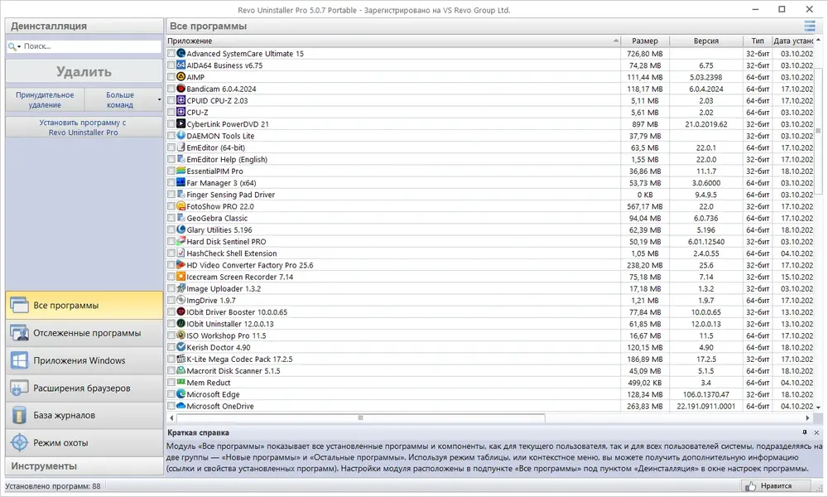Image resolution: width=828 pixels, height=497 pixels.
Task: Click the EssentialPIM Pro icon
Action: 181,171
